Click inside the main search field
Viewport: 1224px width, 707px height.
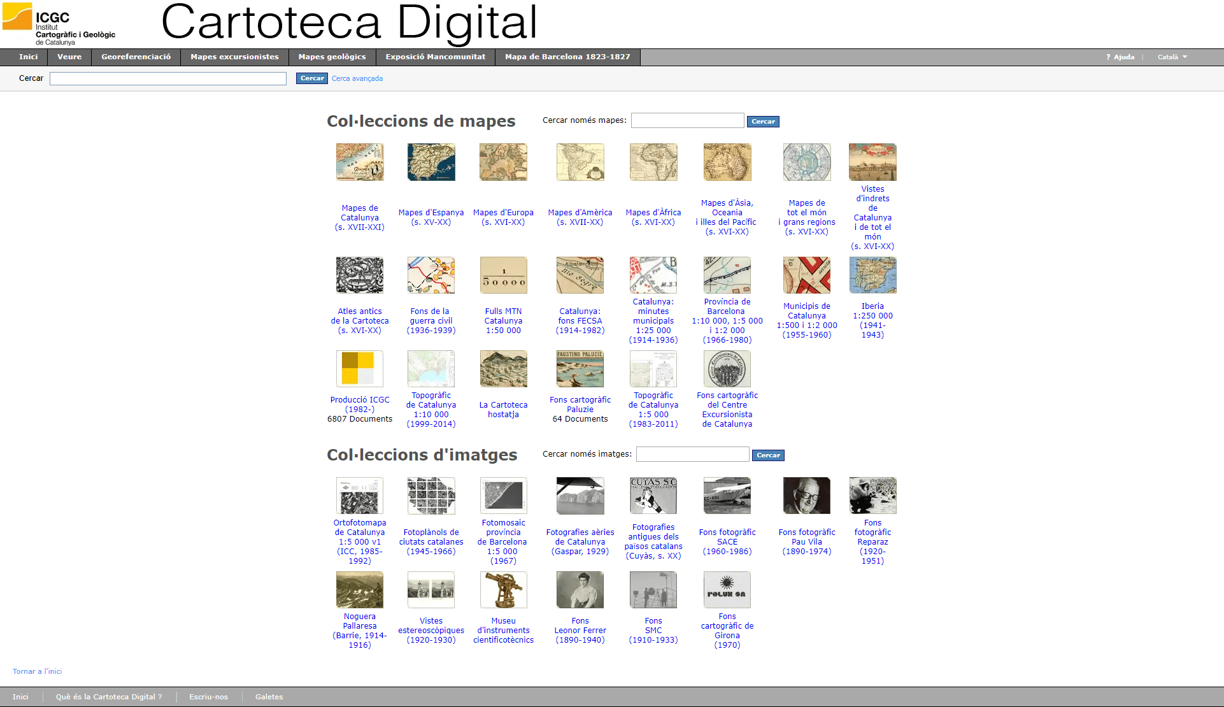coord(168,78)
